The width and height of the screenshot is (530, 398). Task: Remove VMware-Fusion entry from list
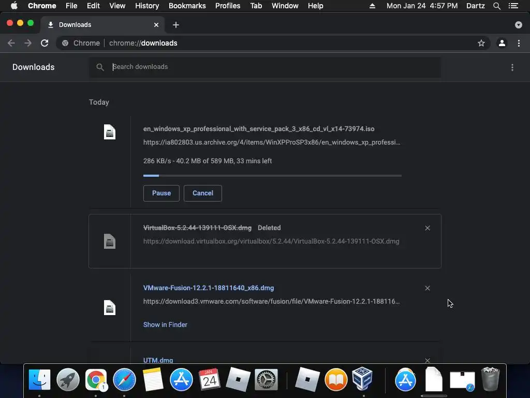[x=428, y=288]
